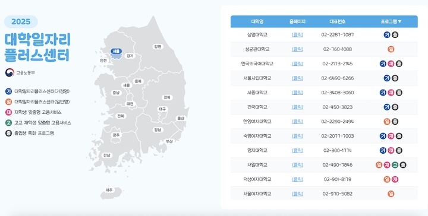Click the orange 일 icon in 한양여자대학교 row

tap(387, 122)
